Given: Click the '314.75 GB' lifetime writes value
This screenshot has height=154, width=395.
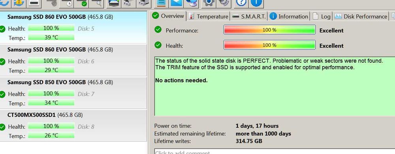Looking at the screenshot, I should 249,141.
